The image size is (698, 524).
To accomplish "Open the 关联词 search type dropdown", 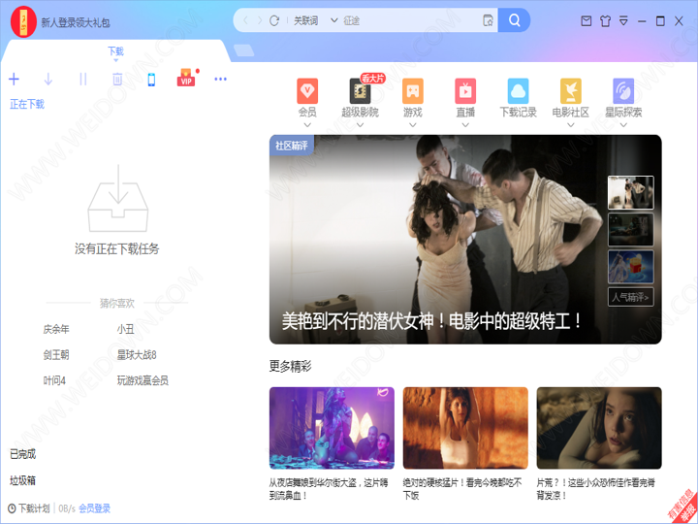I will [316, 20].
